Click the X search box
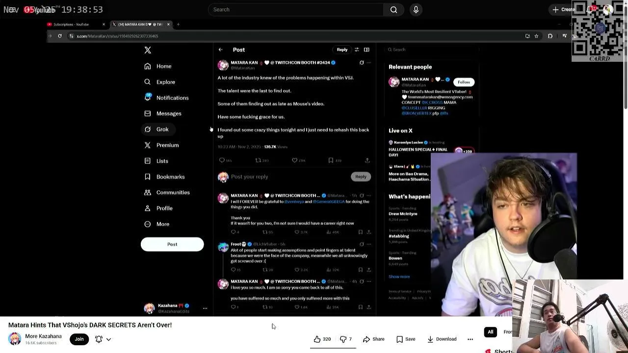The image size is (628, 353). [x=432, y=50]
